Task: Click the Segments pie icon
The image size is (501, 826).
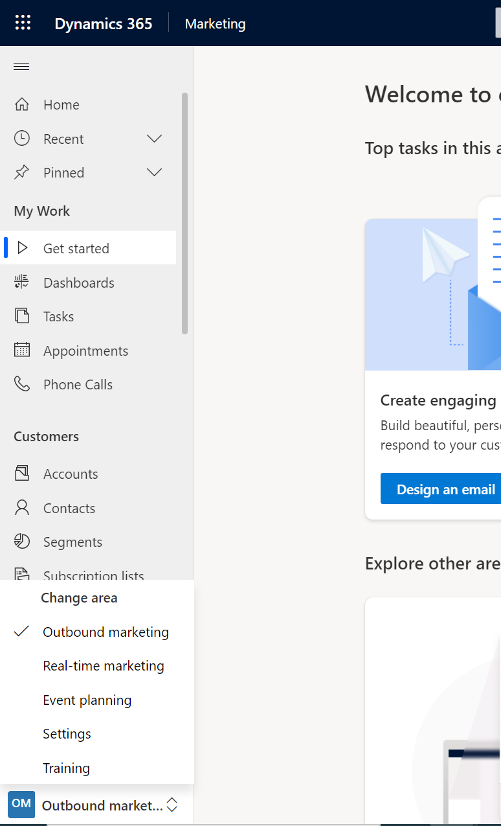Action: coord(22,542)
